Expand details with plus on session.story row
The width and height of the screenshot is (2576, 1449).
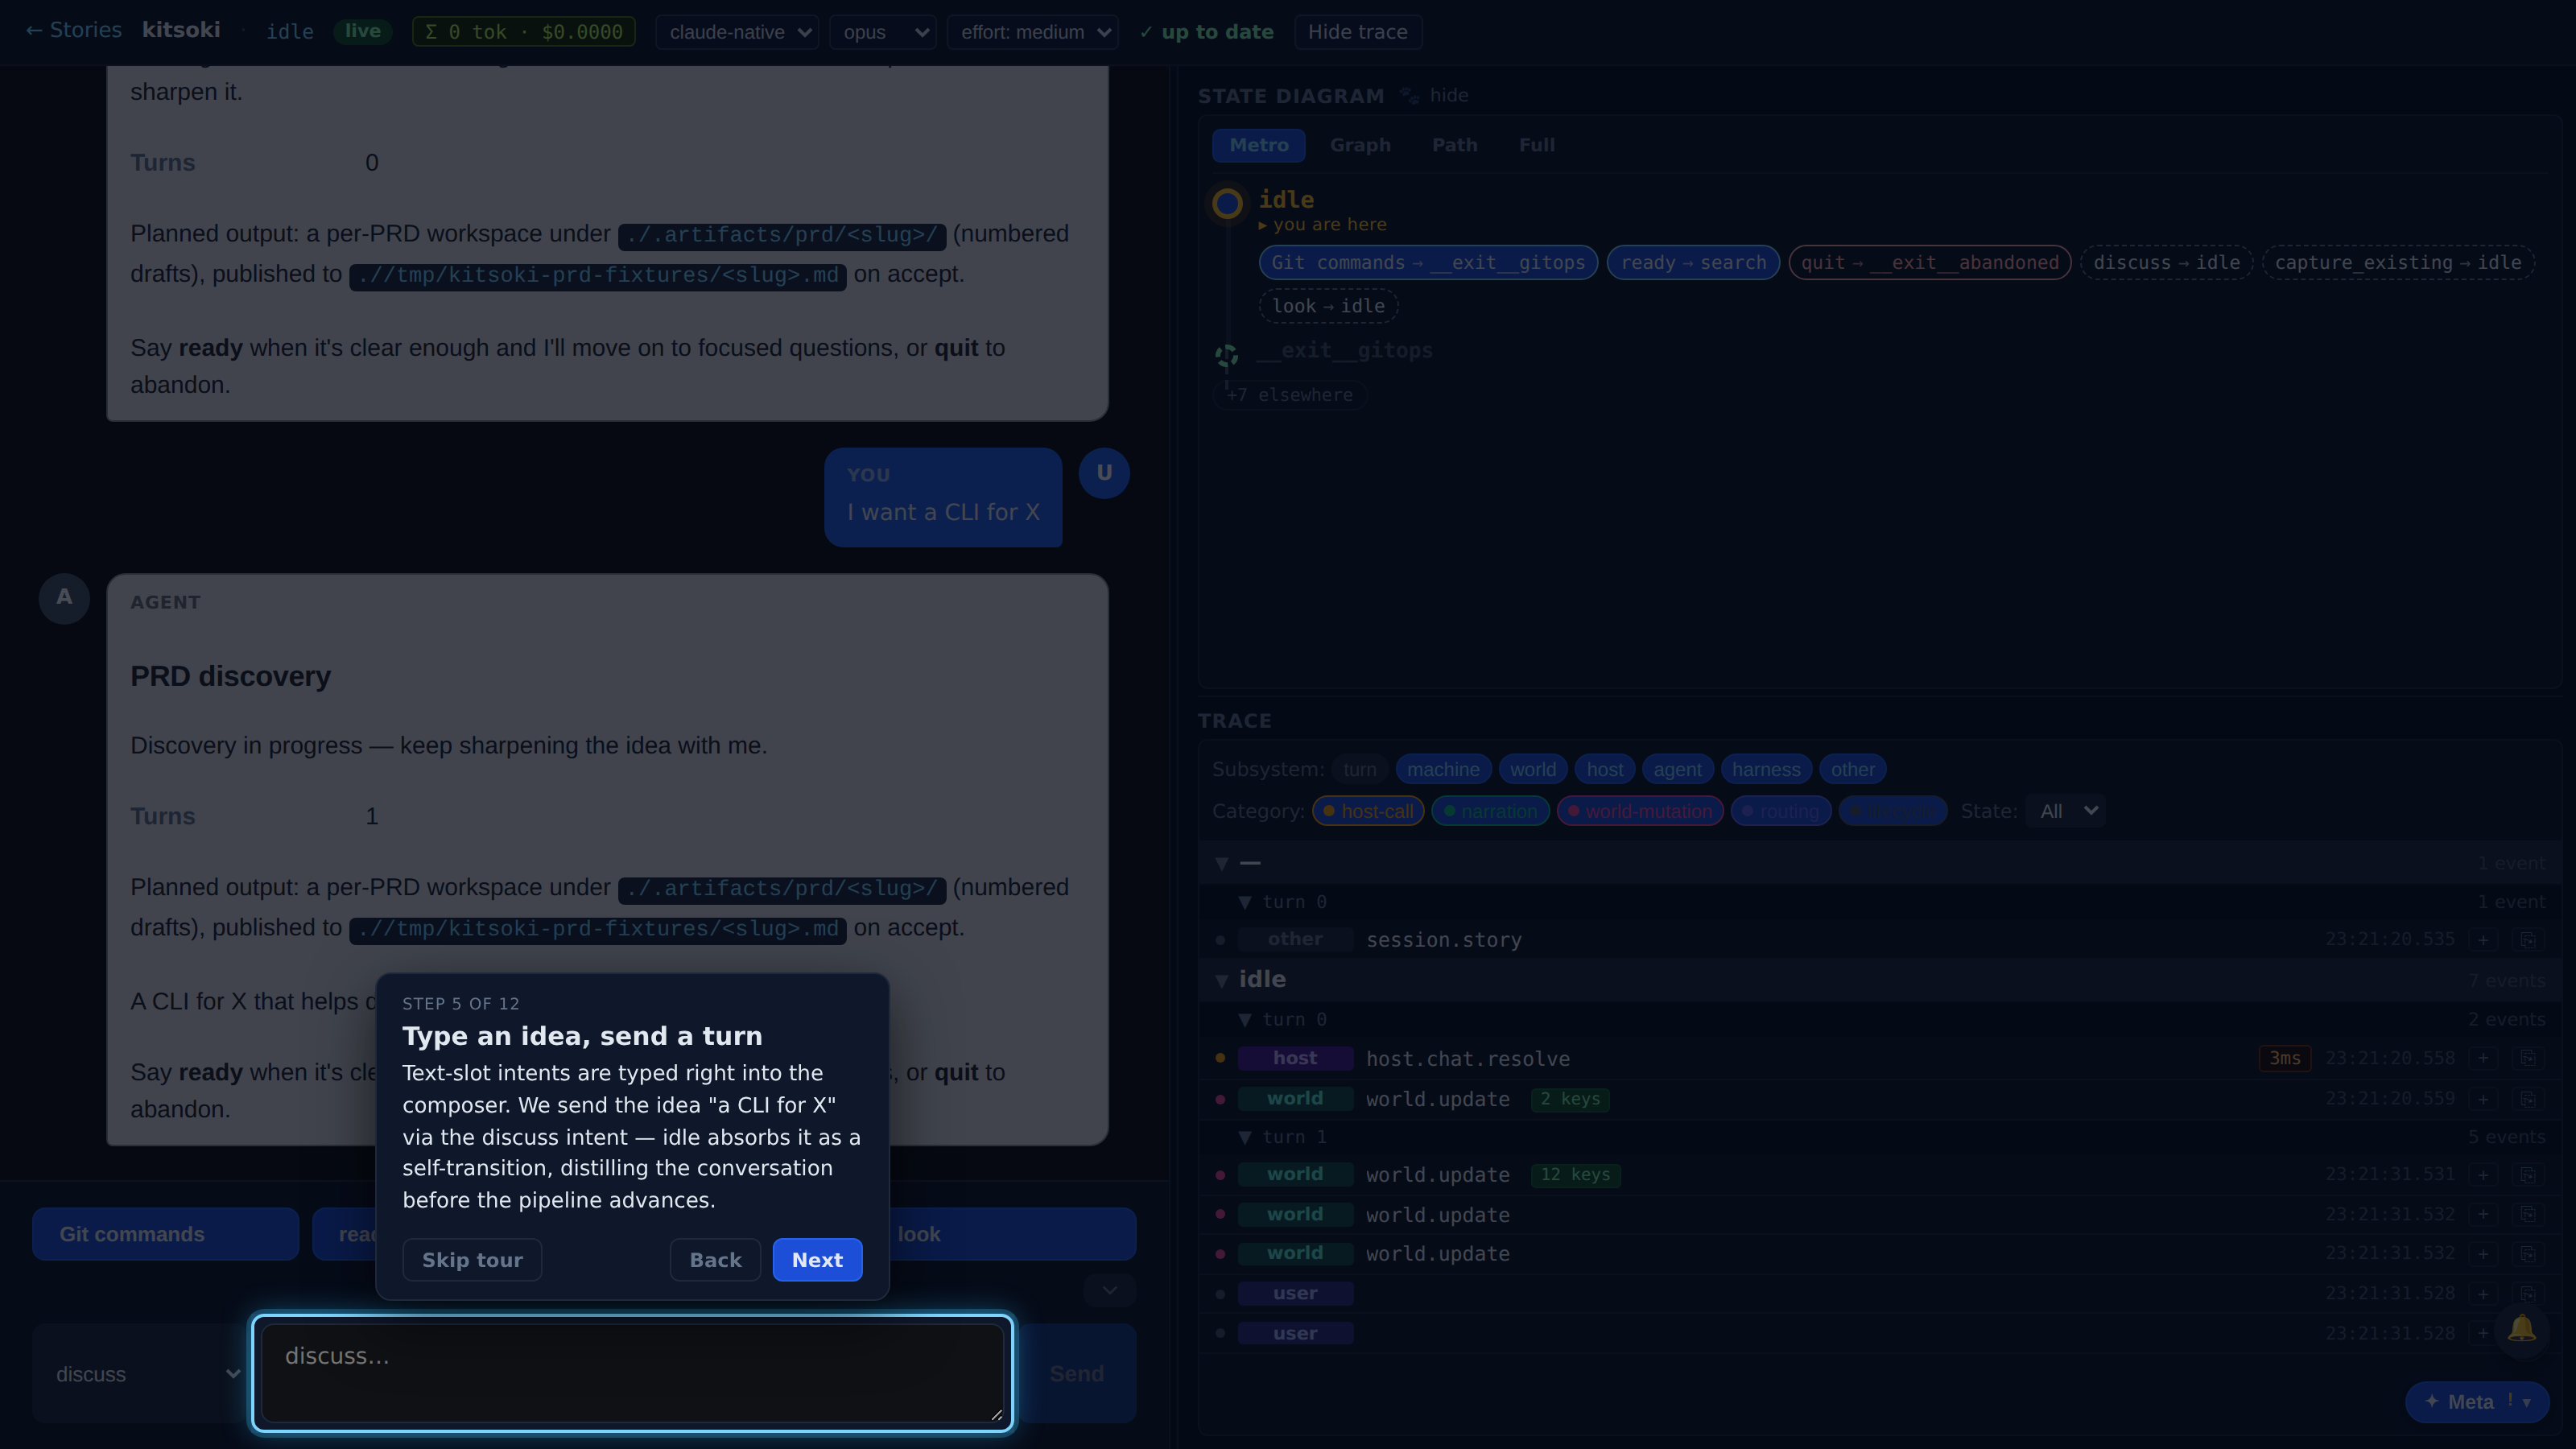pos(2483,939)
